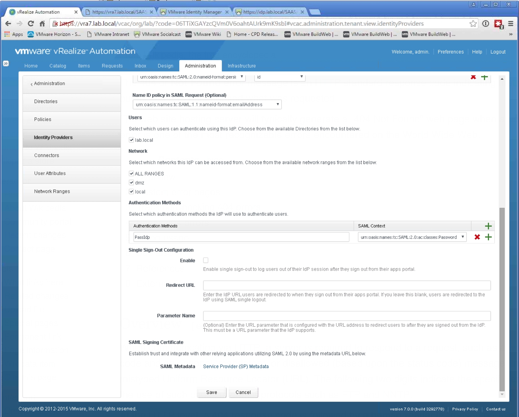This screenshot has height=417, width=519.
Task: Open the Home - CPD Releases bookmark
Action: [x=252, y=34]
